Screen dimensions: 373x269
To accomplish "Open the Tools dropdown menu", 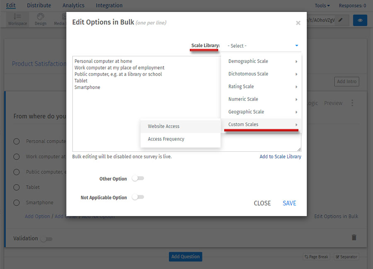I will point(322,5).
